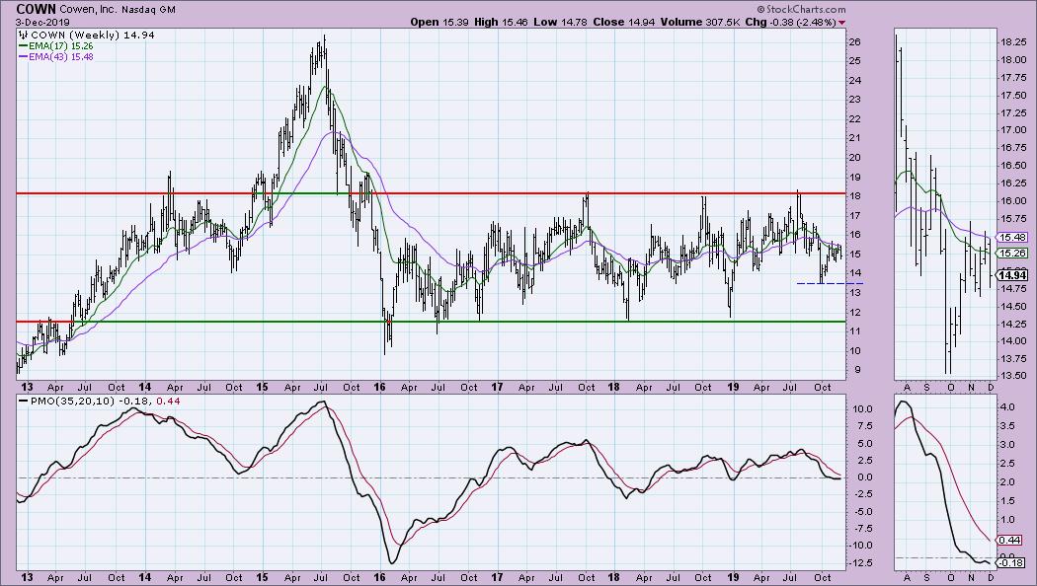Click the 13.50 label on mini chart axis
Screen dimensions: 1037x586
pyautogui.click(x=1012, y=376)
